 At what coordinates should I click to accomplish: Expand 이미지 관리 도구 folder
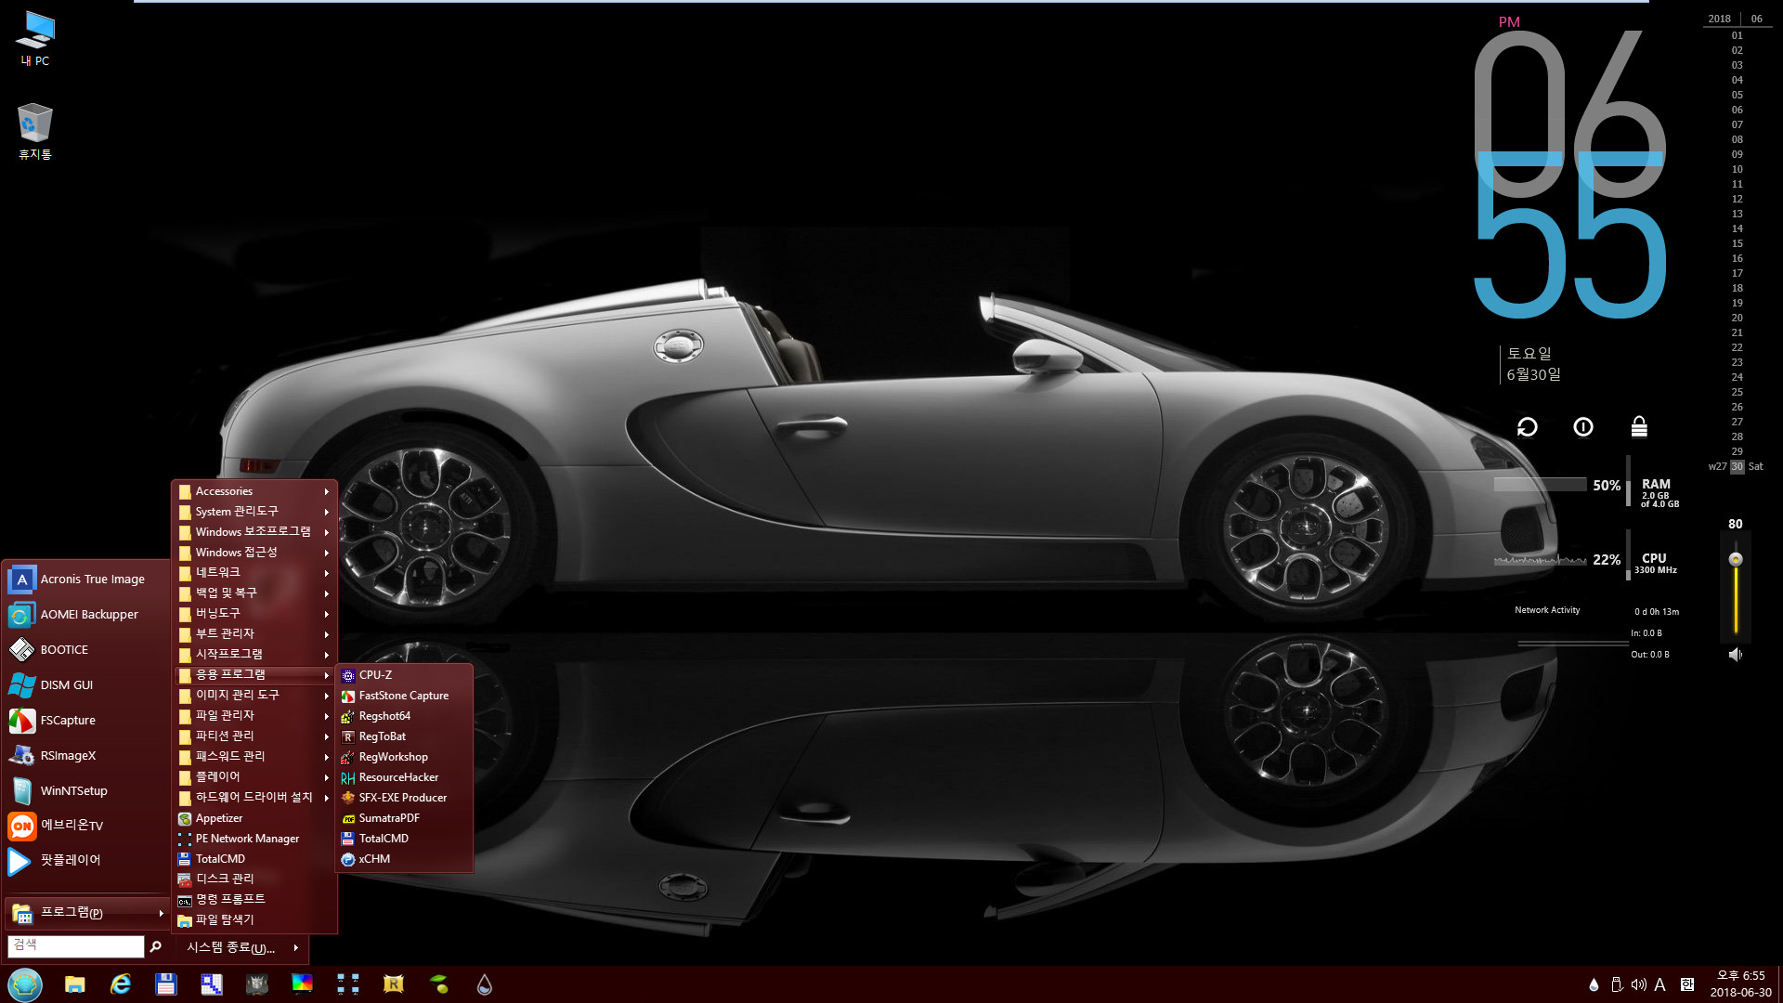pos(254,696)
